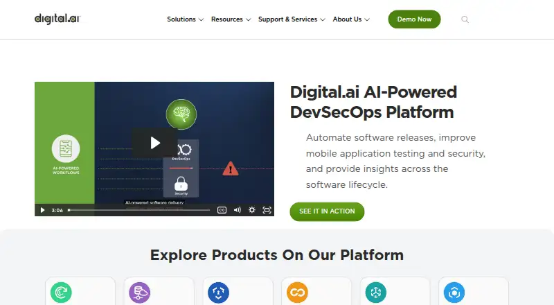This screenshot has height=305, width=554.
Task: Click the red warning triangle in video
Action: point(231,168)
